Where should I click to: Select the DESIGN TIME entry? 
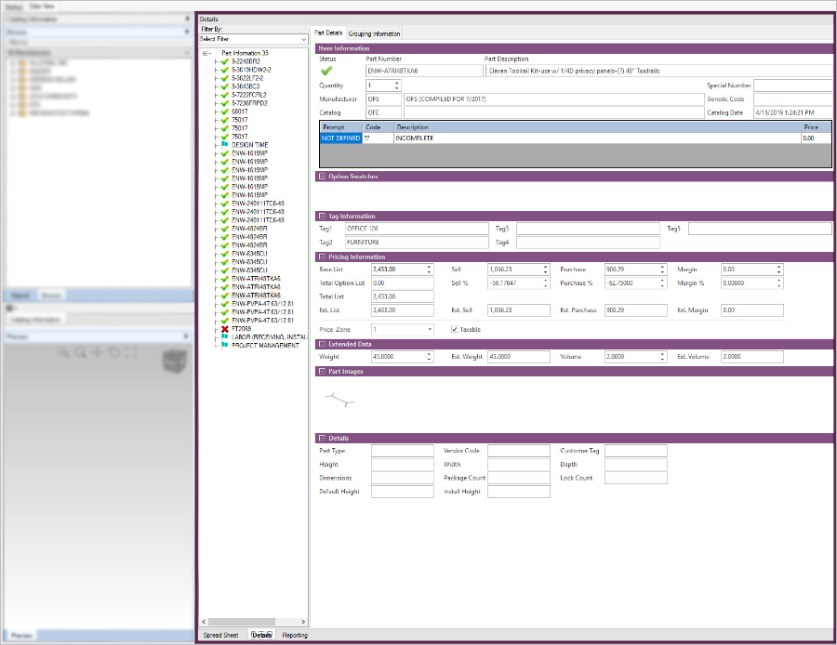click(x=250, y=145)
